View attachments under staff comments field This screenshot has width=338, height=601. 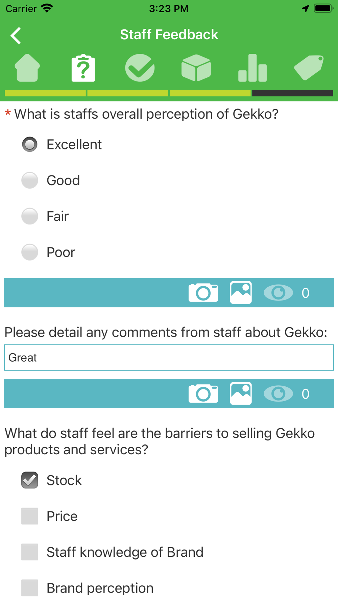pos(278,394)
